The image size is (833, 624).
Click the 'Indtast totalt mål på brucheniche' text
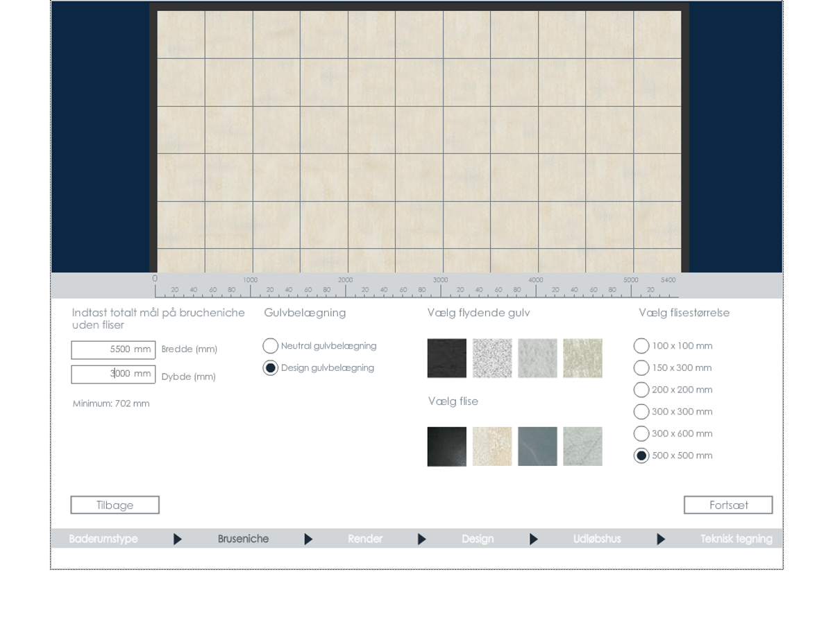pyautogui.click(x=158, y=313)
